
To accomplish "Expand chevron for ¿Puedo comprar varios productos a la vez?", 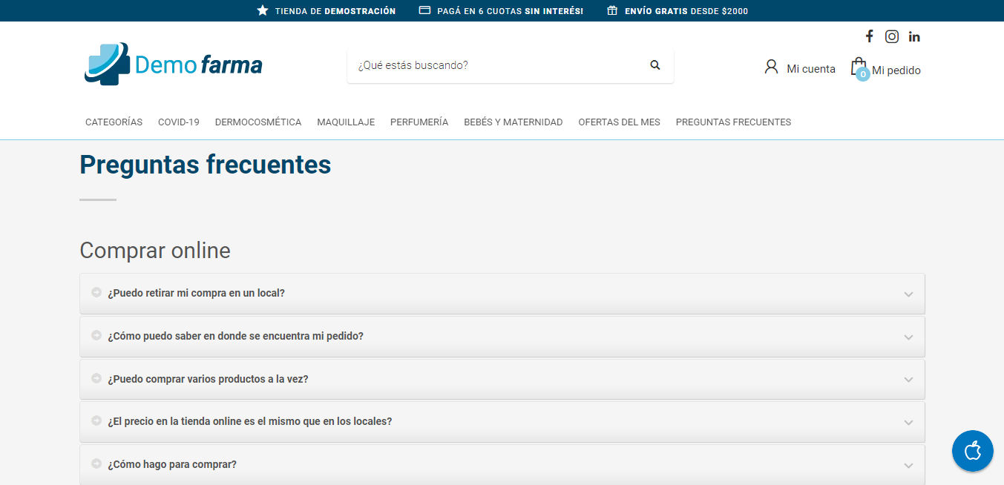I will pyautogui.click(x=908, y=380).
